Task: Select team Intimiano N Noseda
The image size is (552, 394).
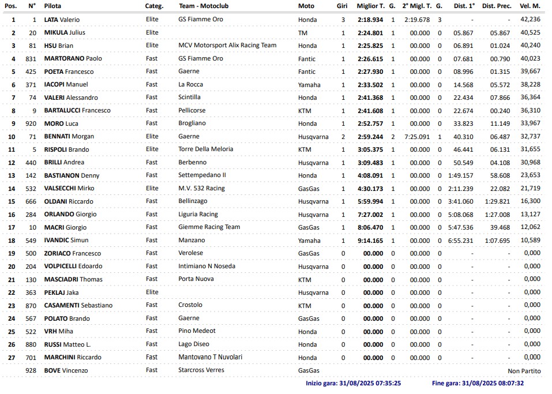Action: [207, 266]
